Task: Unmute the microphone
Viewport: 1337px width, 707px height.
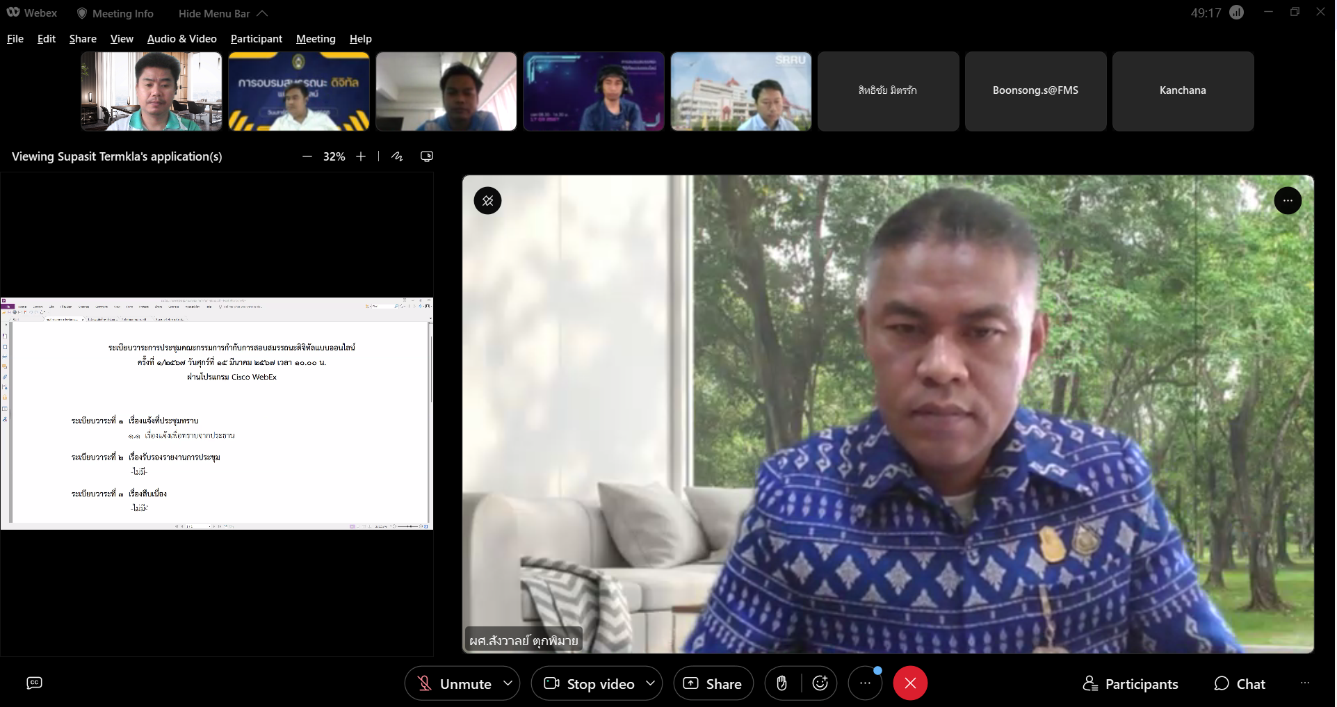Action: (x=454, y=683)
